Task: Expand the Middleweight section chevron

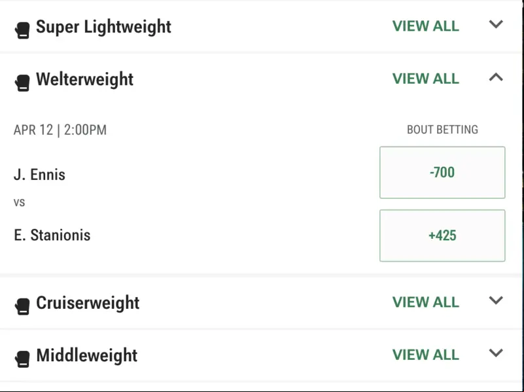Action: 496,353
